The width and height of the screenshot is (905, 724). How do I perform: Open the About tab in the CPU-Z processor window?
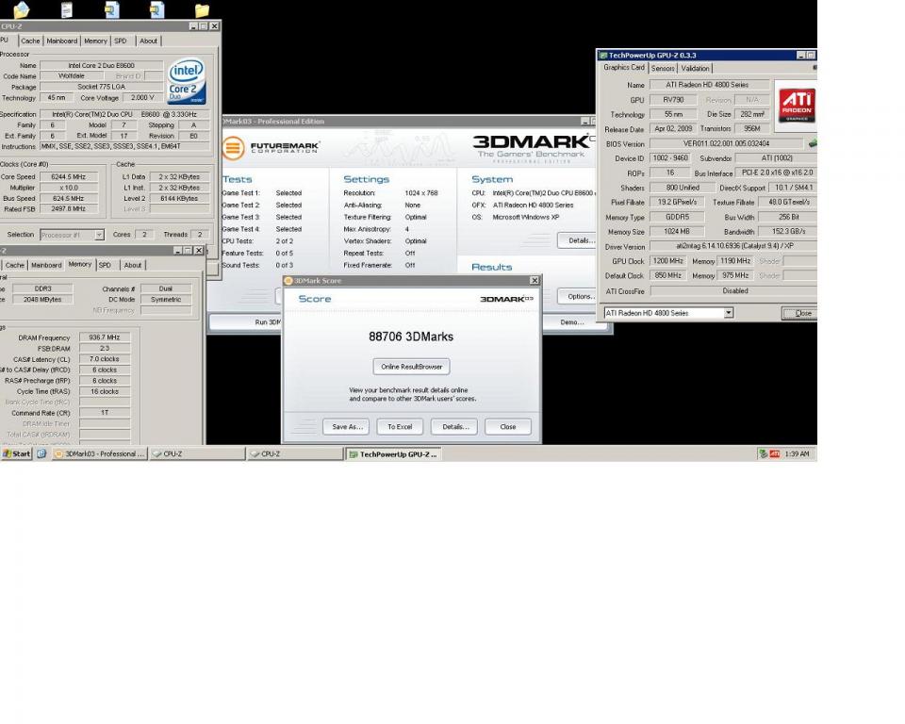tap(148, 41)
